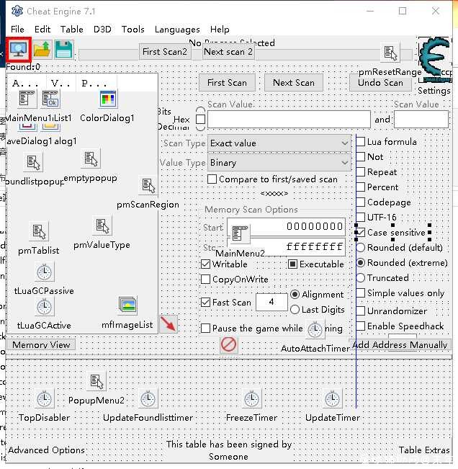
Task: Select the mfImageList component icon
Action: point(127,305)
